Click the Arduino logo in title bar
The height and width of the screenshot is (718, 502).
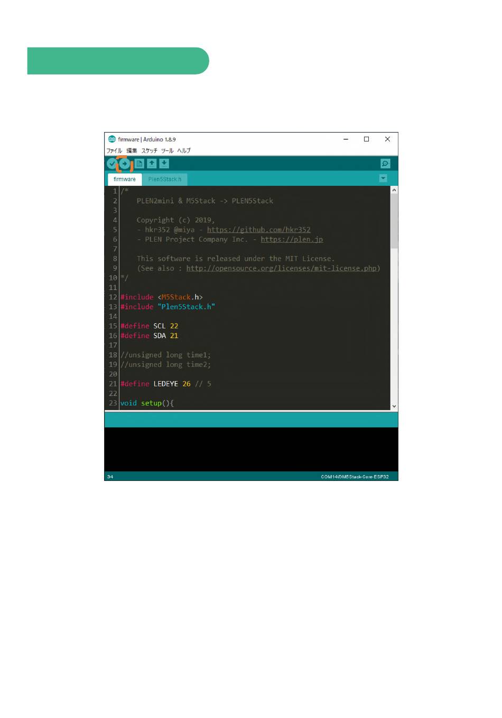[112, 139]
